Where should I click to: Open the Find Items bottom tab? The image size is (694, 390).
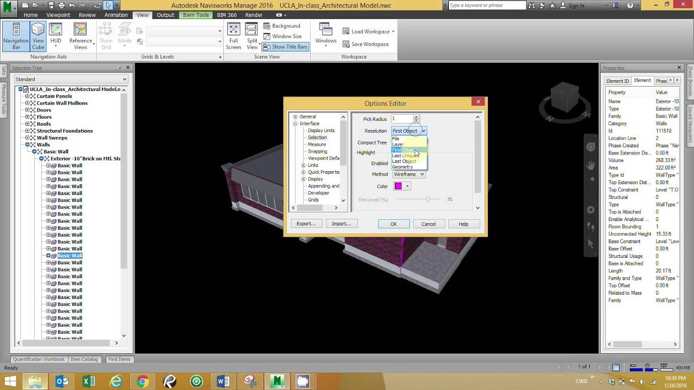[x=119, y=359]
